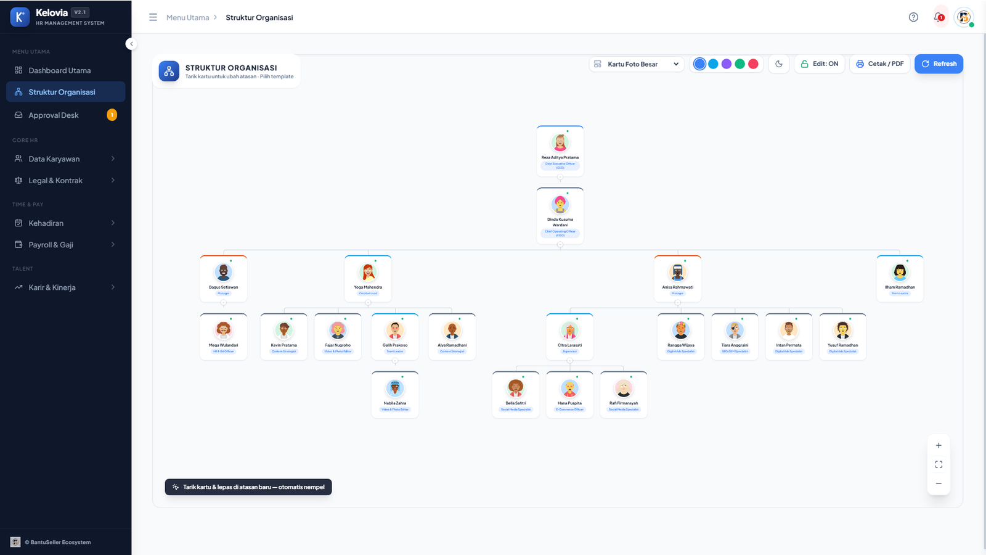
Task: Select the purple color theme swatch
Action: click(727, 64)
